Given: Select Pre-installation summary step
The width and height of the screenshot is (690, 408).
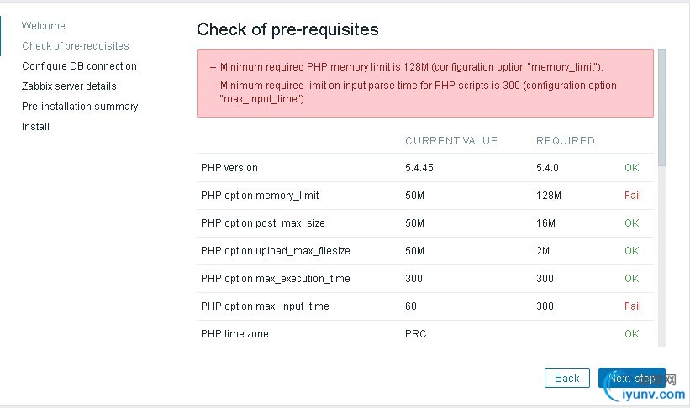Looking at the screenshot, I should 80,107.
